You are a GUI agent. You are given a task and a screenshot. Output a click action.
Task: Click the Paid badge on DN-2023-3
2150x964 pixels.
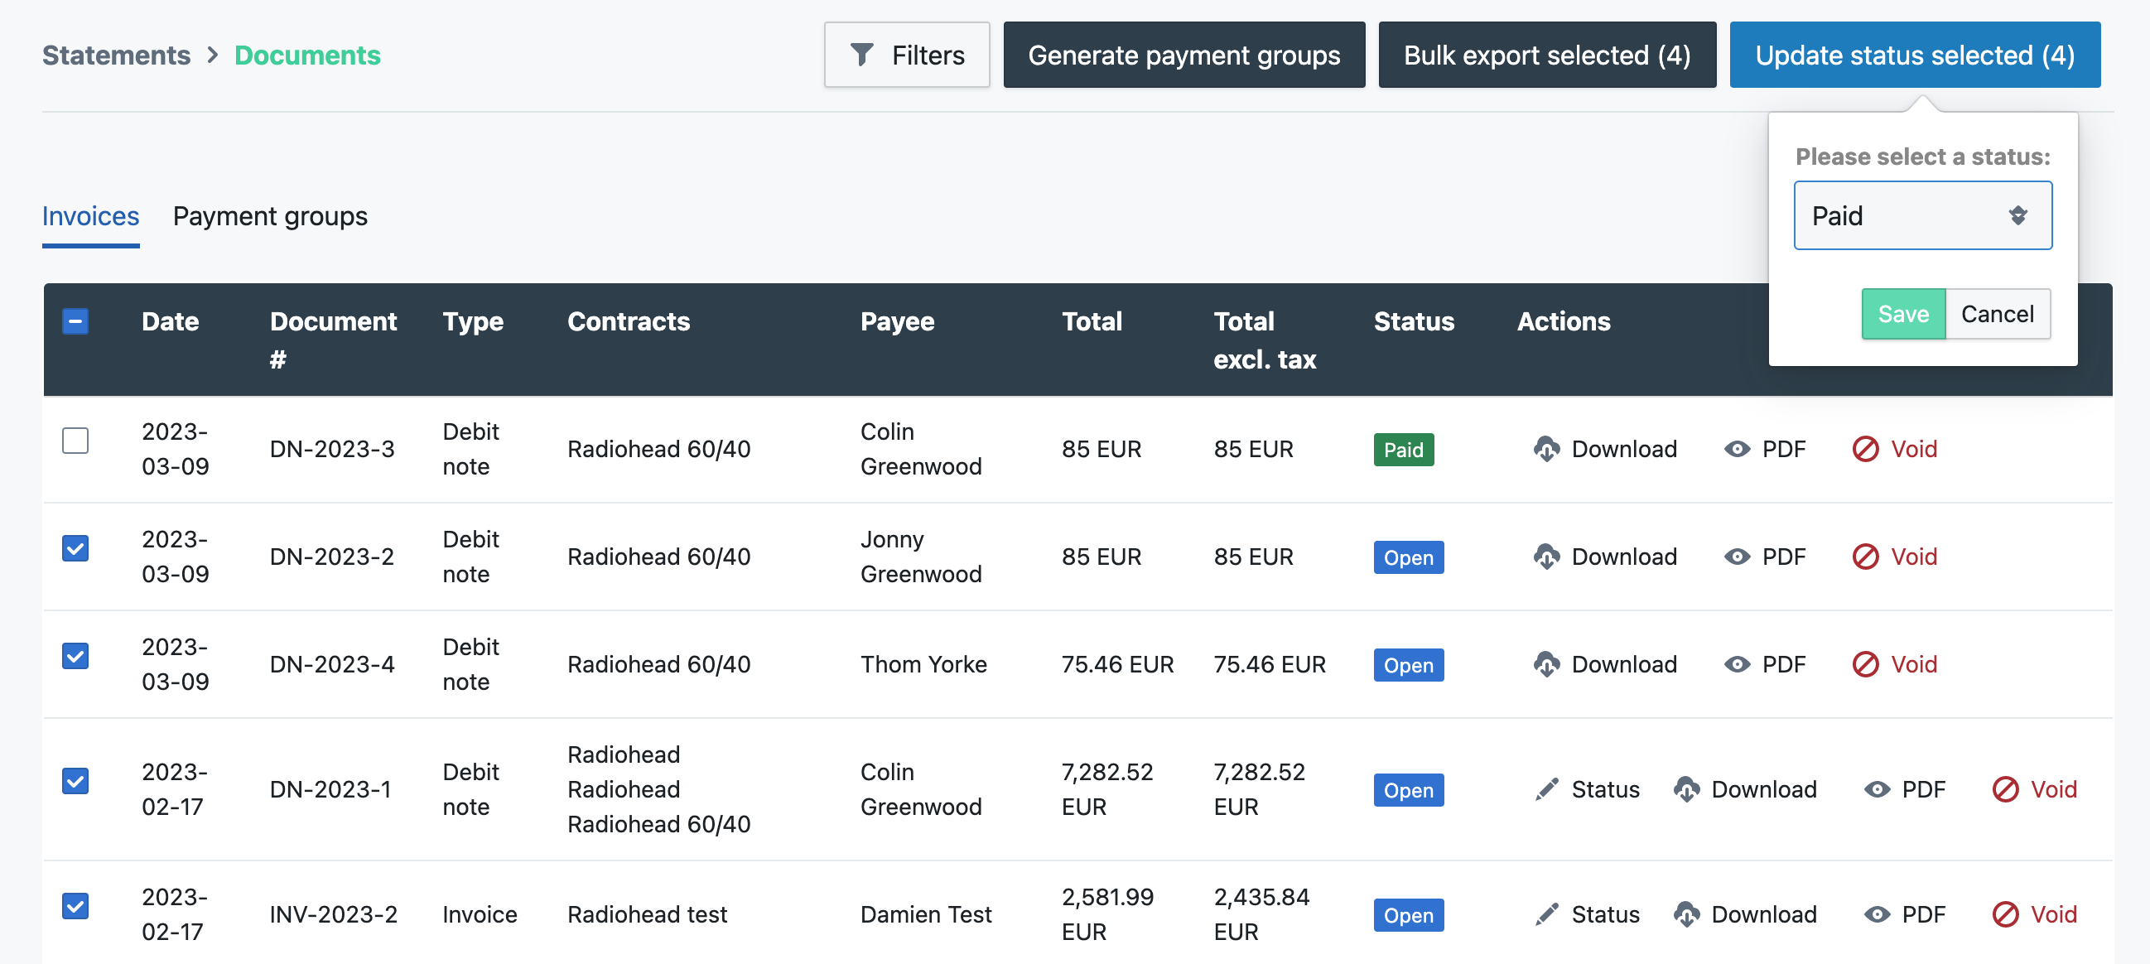point(1403,450)
